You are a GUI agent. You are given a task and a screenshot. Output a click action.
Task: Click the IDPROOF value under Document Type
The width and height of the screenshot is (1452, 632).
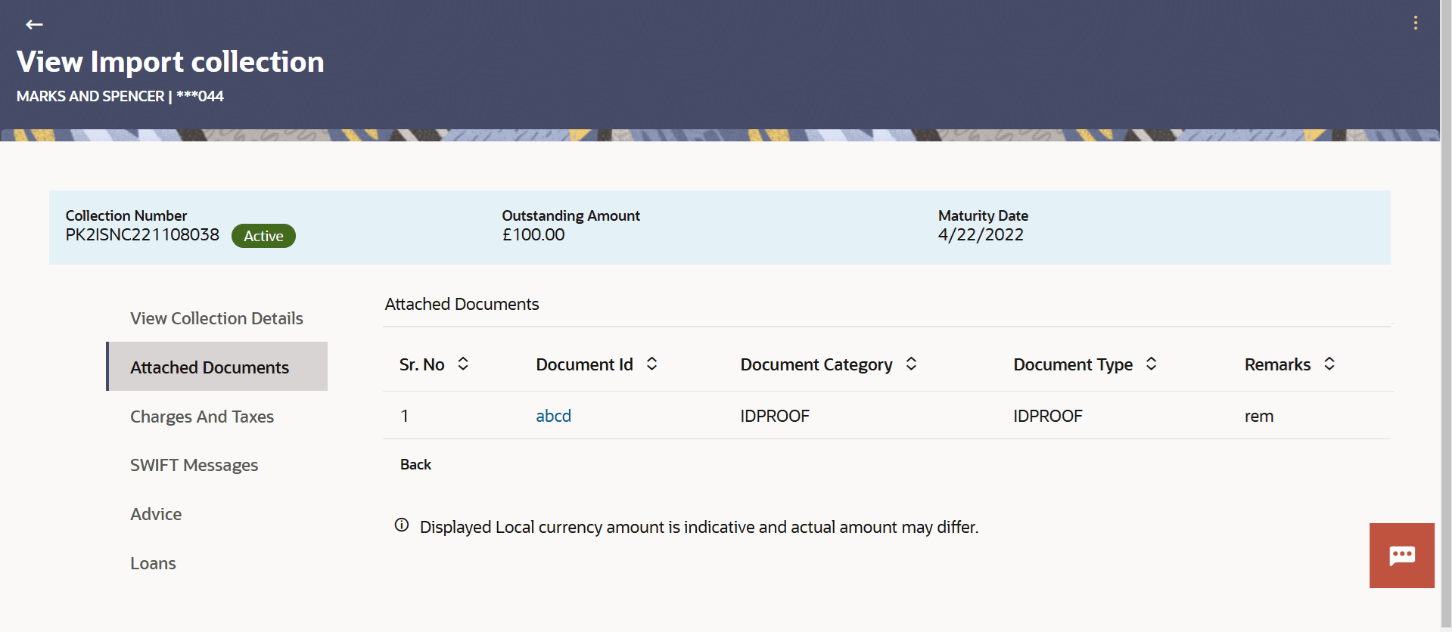(x=1048, y=416)
